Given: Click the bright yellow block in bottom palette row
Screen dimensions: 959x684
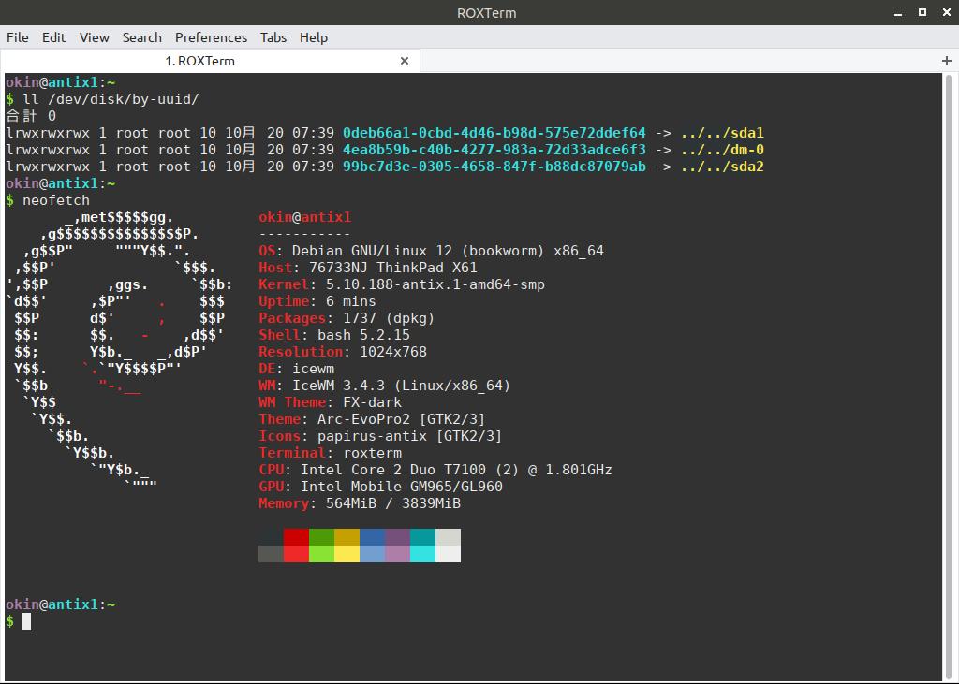Looking at the screenshot, I should pos(347,554).
